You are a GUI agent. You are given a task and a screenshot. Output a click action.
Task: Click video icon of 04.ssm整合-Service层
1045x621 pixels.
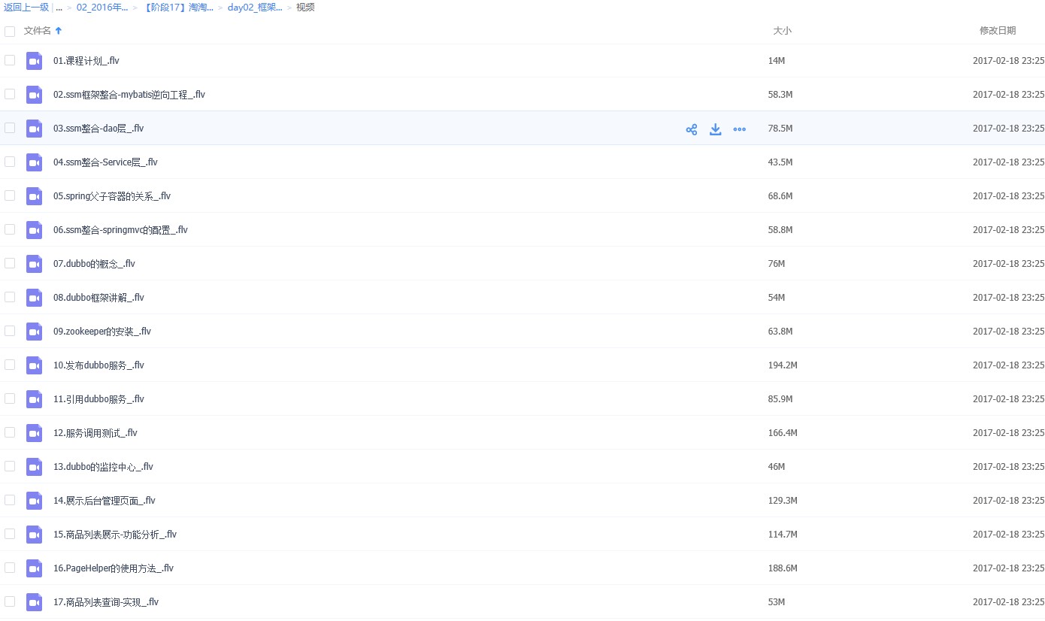(34, 162)
